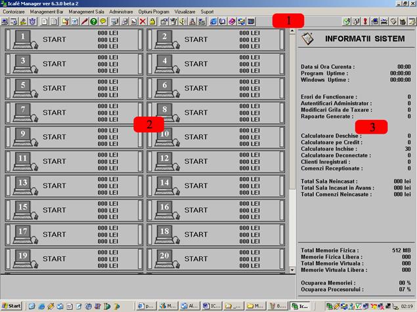
Task: Click red exclamation mark icon in right toolbar
Action: tap(364, 22)
